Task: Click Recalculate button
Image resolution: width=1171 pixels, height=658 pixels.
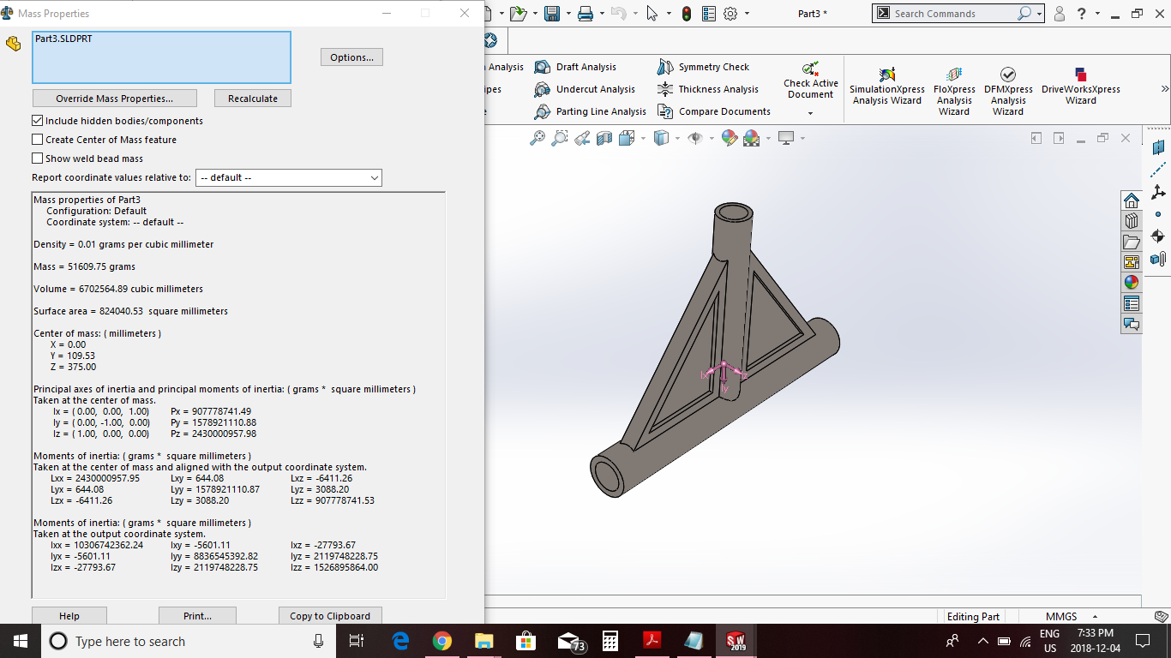Action: click(253, 99)
